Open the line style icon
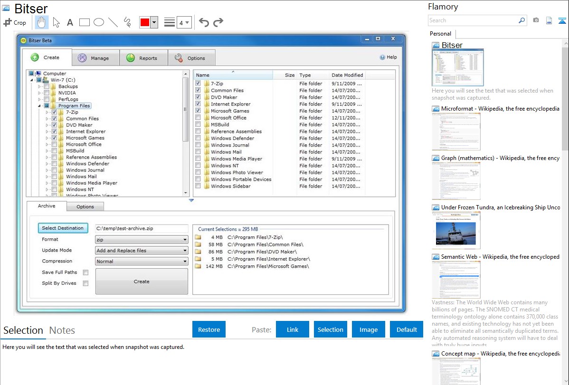 169,22
